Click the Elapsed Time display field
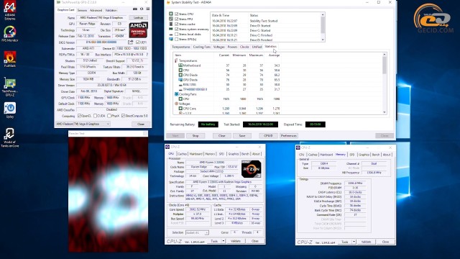This screenshot has height=259, width=460. [x=315, y=124]
